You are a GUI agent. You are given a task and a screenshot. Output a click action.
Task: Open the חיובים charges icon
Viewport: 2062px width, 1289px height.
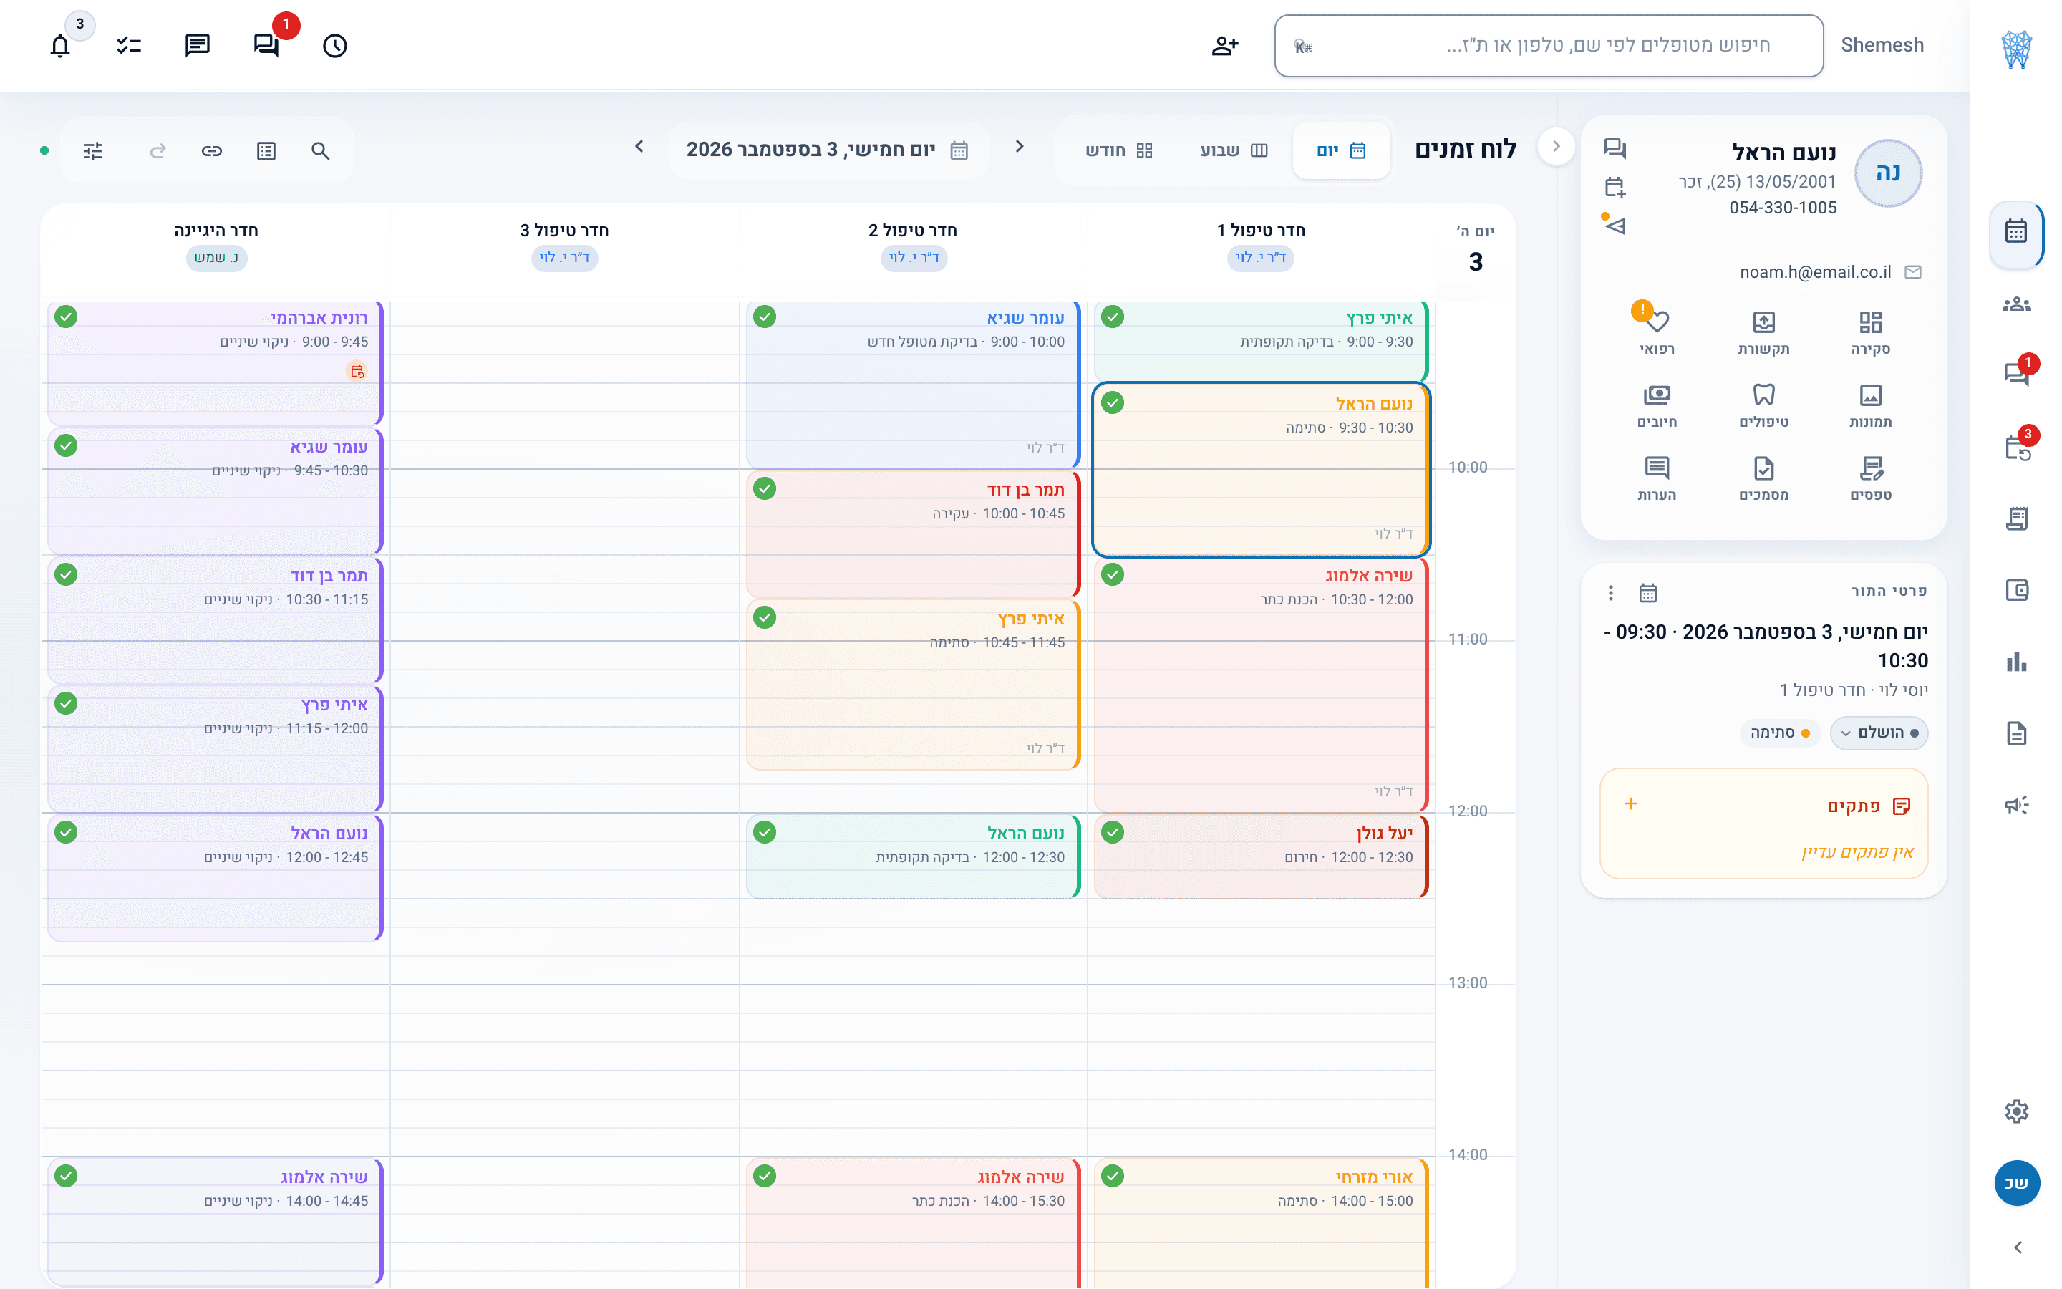[x=1657, y=405]
